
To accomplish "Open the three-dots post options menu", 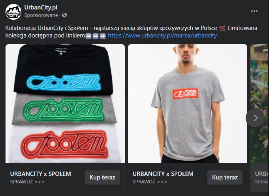I will point(254,11).
